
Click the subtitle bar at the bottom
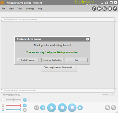[58, 90]
